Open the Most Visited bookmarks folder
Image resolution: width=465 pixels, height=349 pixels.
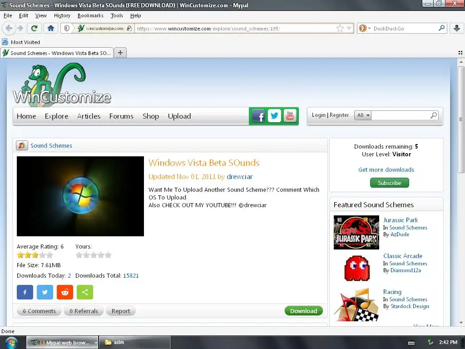pos(21,42)
